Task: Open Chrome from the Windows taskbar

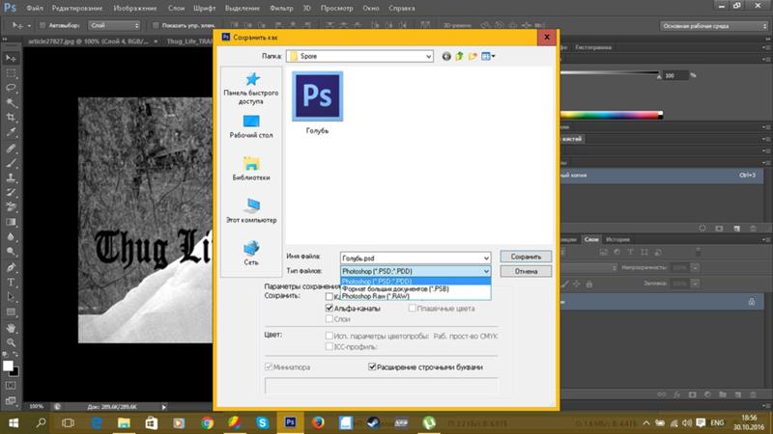Action: (207, 422)
